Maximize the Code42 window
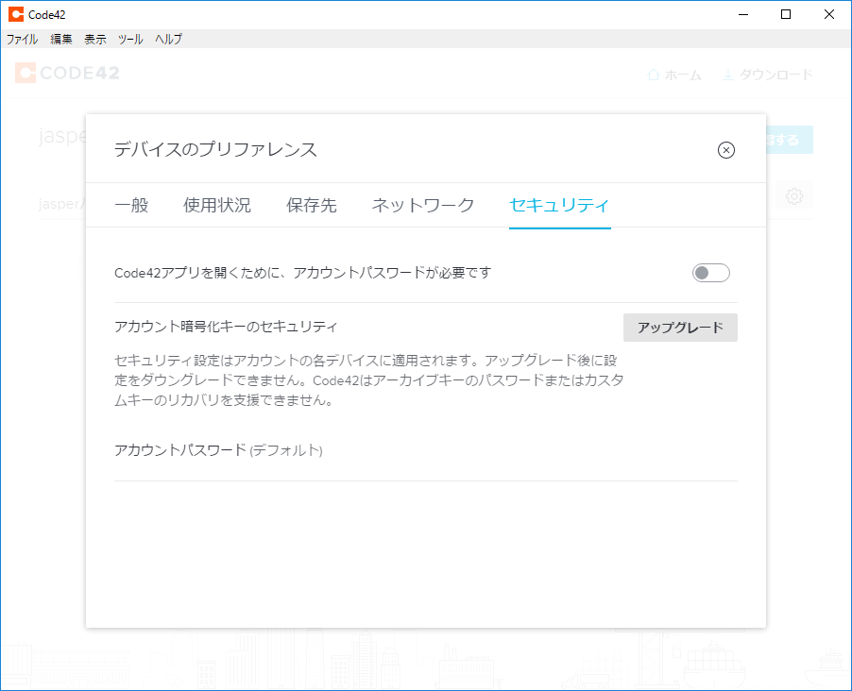Image resolution: width=852 pixels, height=691 pixels. [x=786, y=15]
